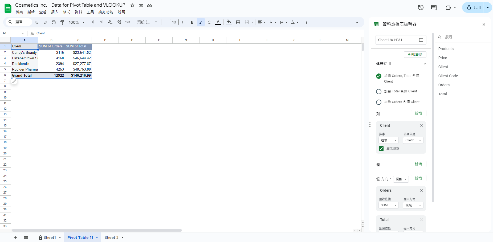Collapse the suggested section chevron
This screenshot has height=242, width=493.
tap(425, 64)
